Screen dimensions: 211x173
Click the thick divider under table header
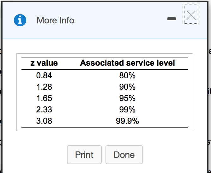[x=105, y=69]
